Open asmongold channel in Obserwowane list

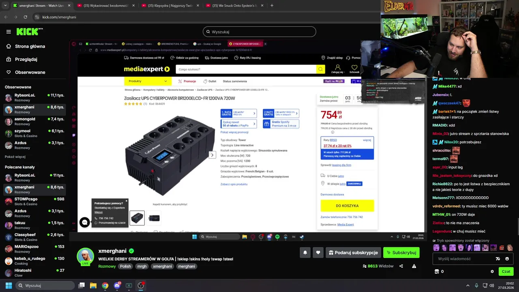pos(34,121)
